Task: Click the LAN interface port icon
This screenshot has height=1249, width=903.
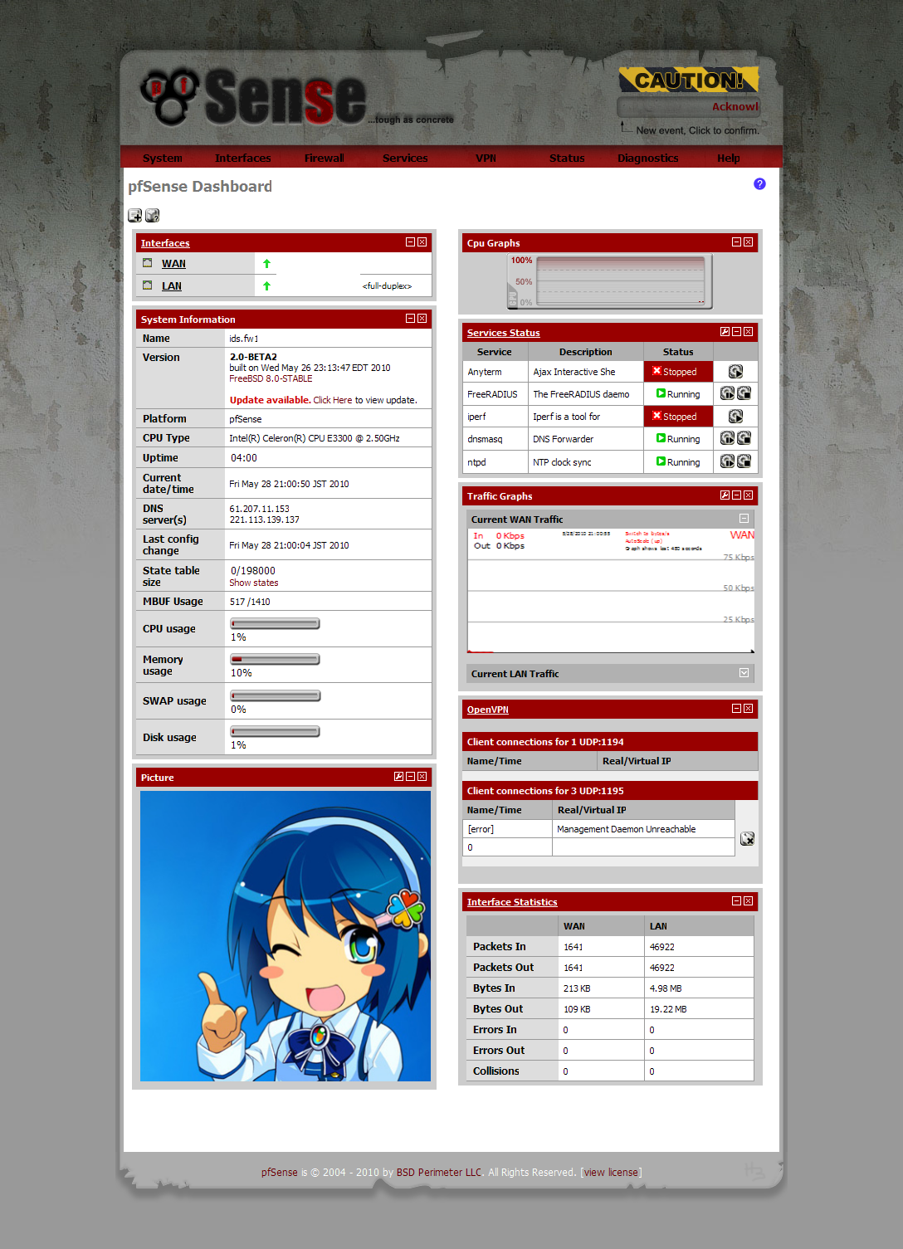Action: (147, 285)
